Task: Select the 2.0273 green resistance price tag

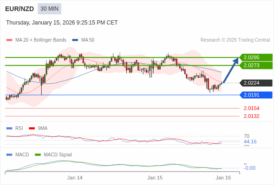Action: pos(256,65)
